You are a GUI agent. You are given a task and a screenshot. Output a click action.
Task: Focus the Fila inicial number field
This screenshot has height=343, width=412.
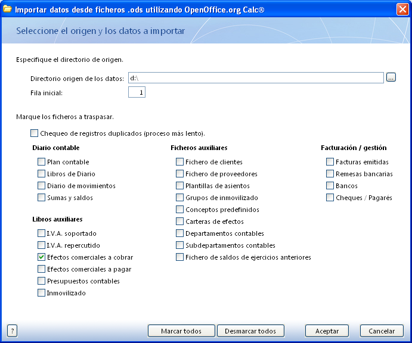click(137, 92)
